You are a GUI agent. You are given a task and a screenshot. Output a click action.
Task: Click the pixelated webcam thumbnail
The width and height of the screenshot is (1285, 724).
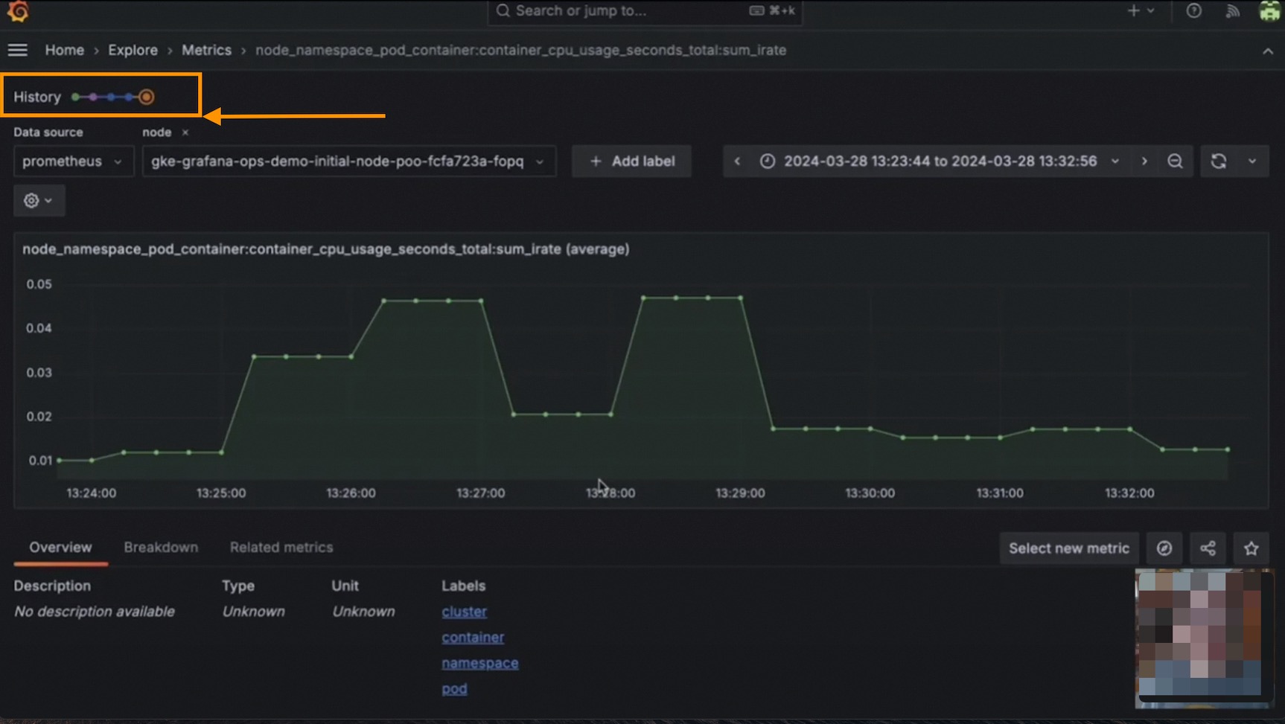1204,638
